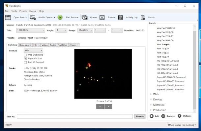Screen dimensions: 201x131
Task: Open the Presets menu in menu bar
Action: [x=23, y=11]
